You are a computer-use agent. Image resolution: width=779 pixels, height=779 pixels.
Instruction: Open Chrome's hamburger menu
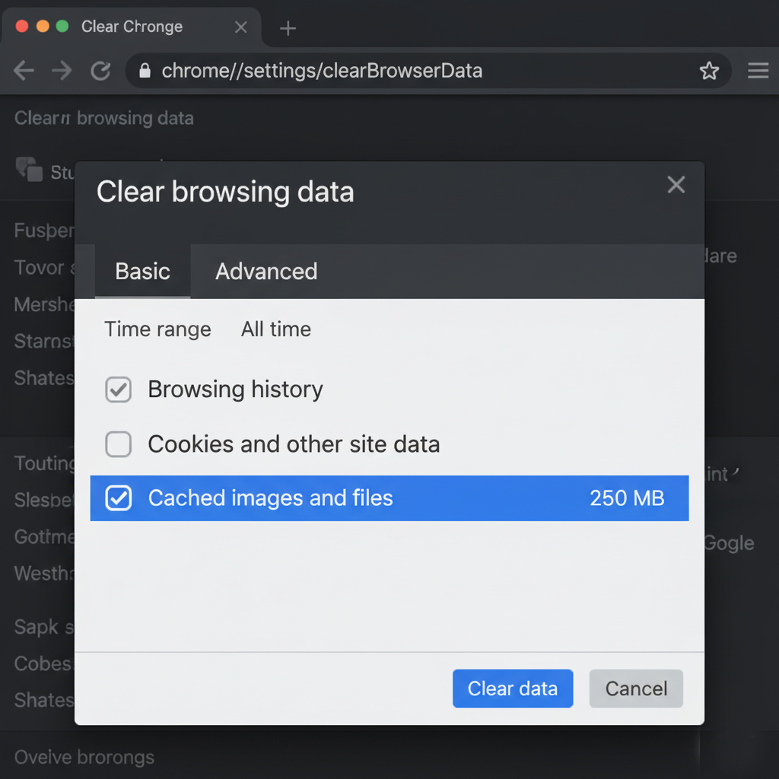758,71
